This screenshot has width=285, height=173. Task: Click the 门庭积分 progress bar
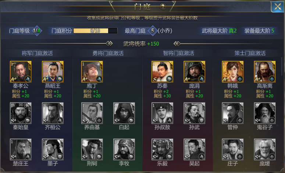pyautogui.click(x=95, y=31)
